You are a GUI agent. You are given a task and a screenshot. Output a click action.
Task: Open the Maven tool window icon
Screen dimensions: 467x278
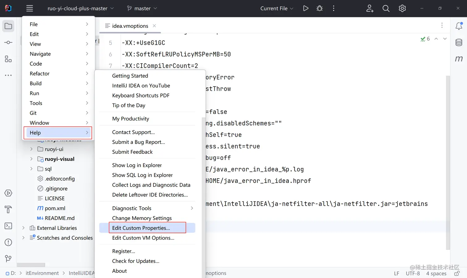[459, 59]
